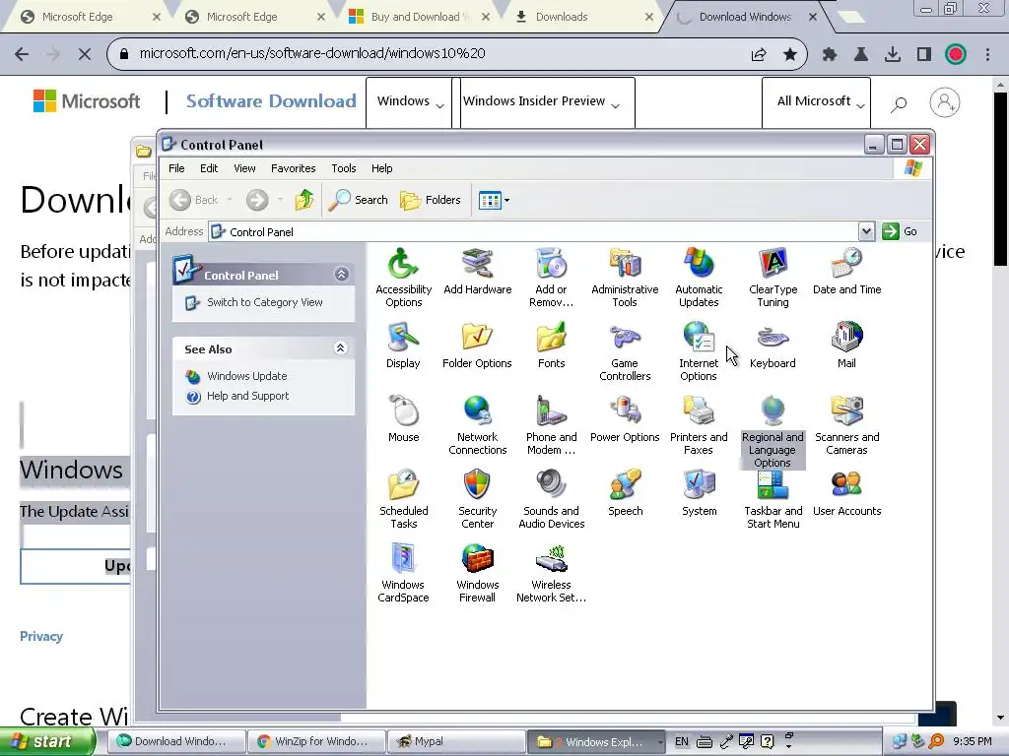This screenshot has height=756, width=1009.
Task: Select Add or Remove Programs icon
Action: (551, 279)
